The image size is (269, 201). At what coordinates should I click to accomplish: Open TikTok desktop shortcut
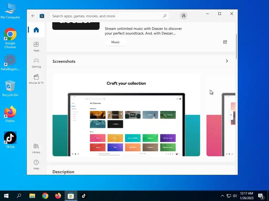(10, 140)
